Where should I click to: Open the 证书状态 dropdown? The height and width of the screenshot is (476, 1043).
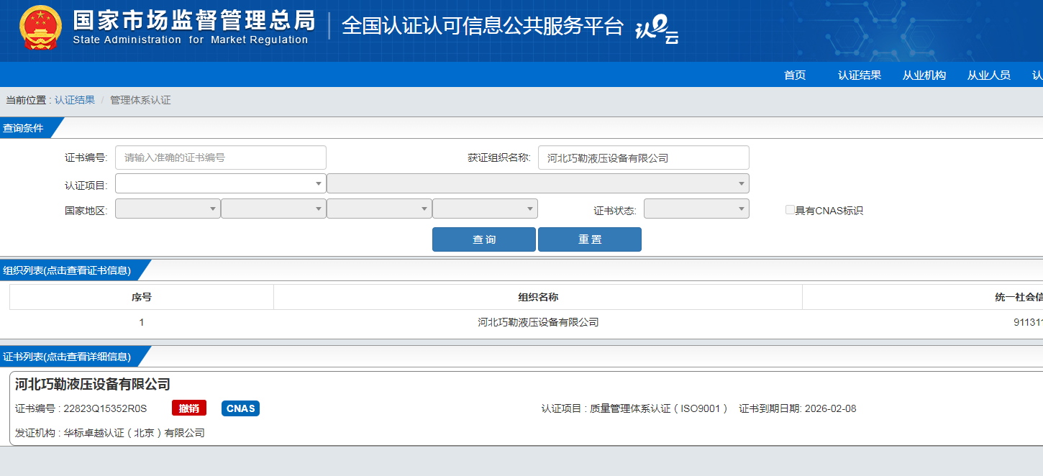coord(696,209)
